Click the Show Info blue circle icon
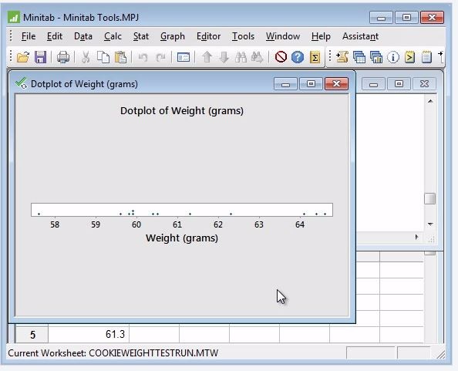The height and width of the screenshot is (371, 458). (x=393, y=57)
